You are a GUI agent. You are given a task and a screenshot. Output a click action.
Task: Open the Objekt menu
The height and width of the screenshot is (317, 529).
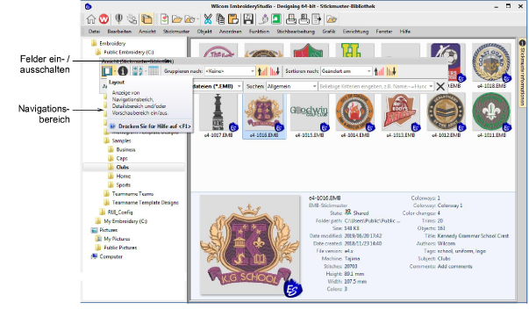tap(204, 32)
